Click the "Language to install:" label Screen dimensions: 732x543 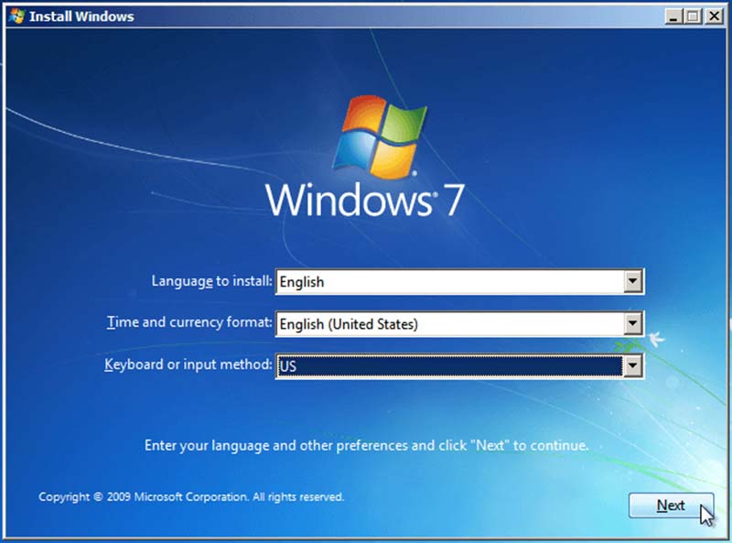coord(211,281)
